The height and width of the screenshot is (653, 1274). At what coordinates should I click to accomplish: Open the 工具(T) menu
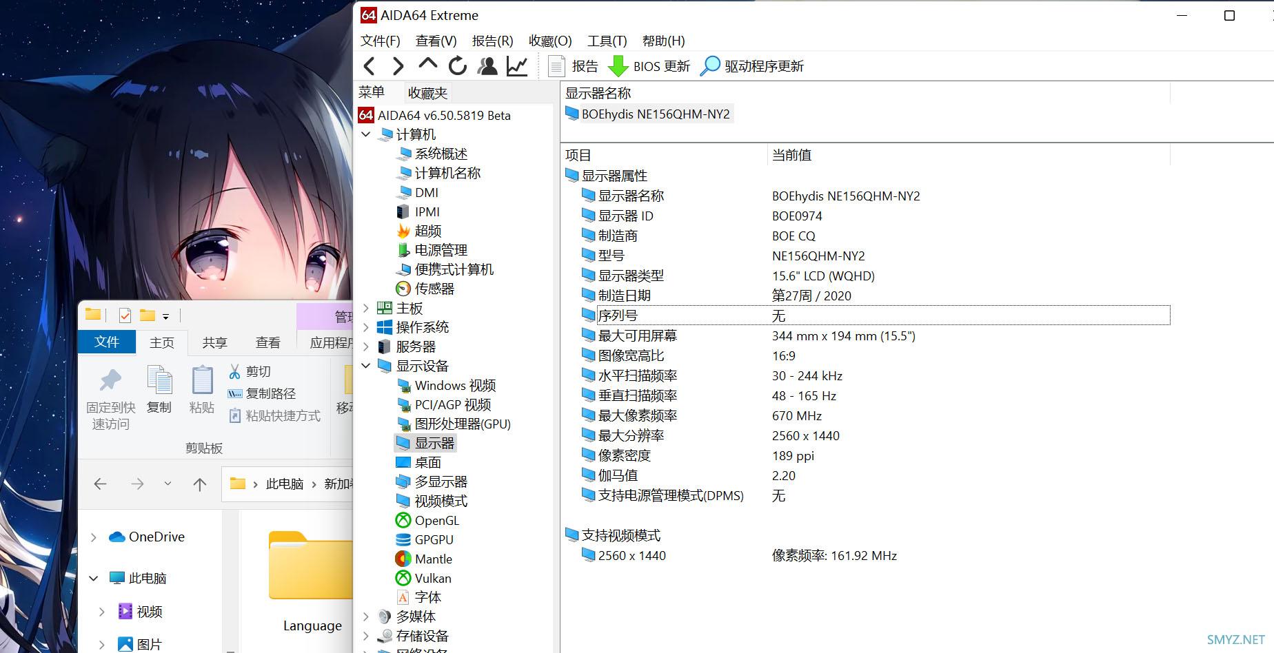607,41
